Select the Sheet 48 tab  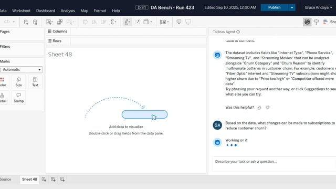coord(29,180)
